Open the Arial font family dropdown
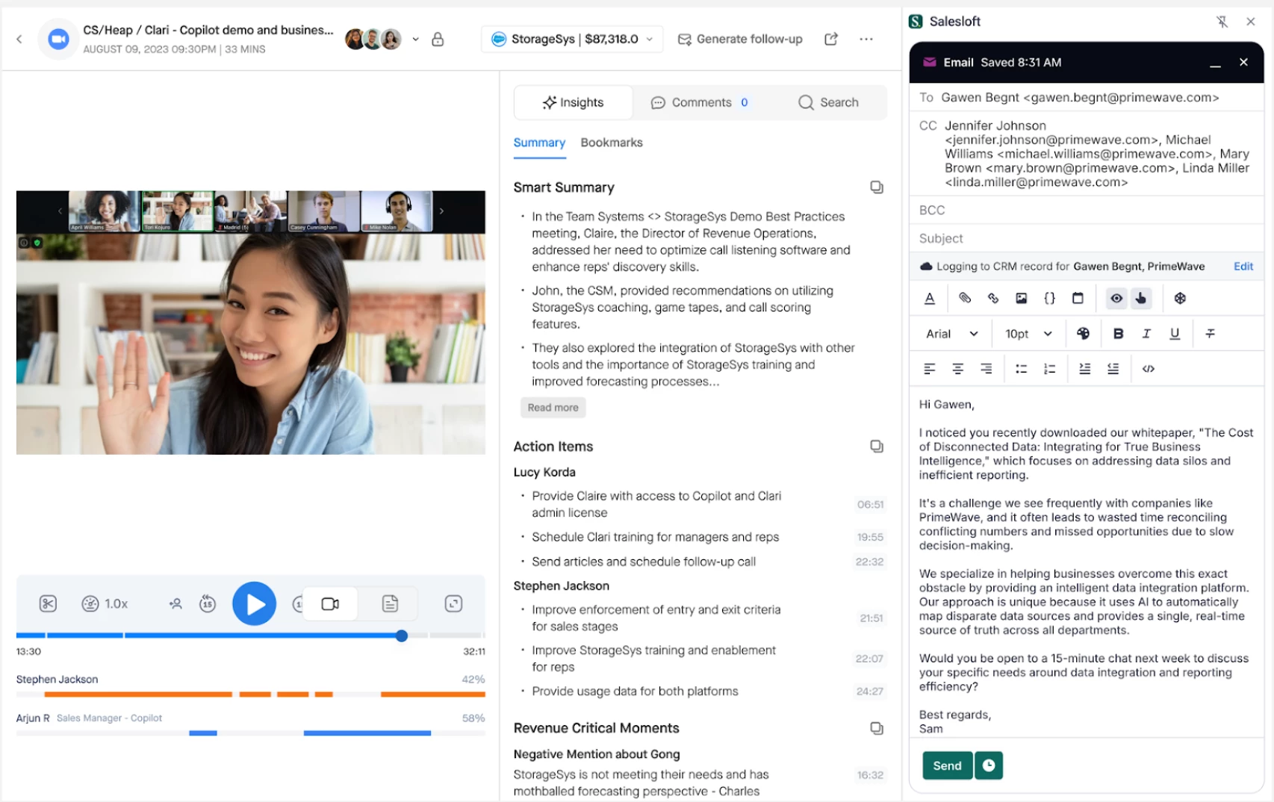 pyautogui.click(x=952, y=334)
